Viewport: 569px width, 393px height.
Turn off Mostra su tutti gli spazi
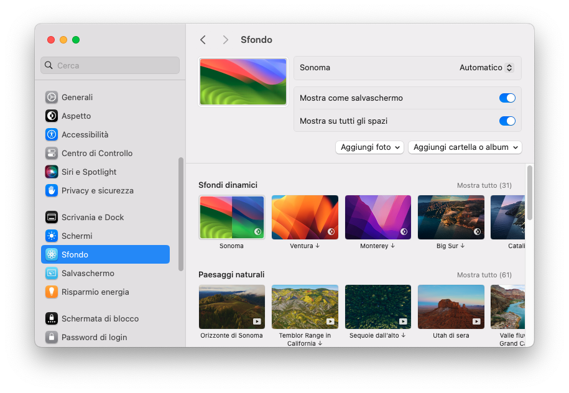click(507, 121)
